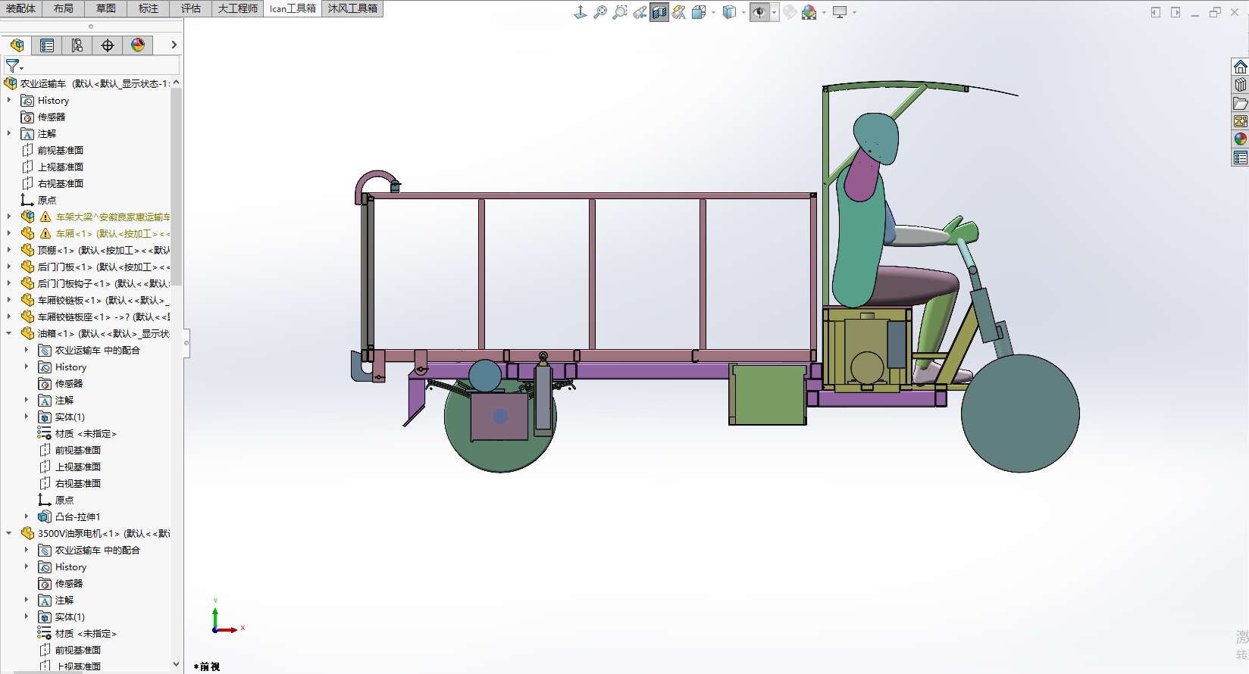Click the Previous View icon
Image resolution: width=1249 pixels, height=674 pixels.
click(x=640, y=12)
